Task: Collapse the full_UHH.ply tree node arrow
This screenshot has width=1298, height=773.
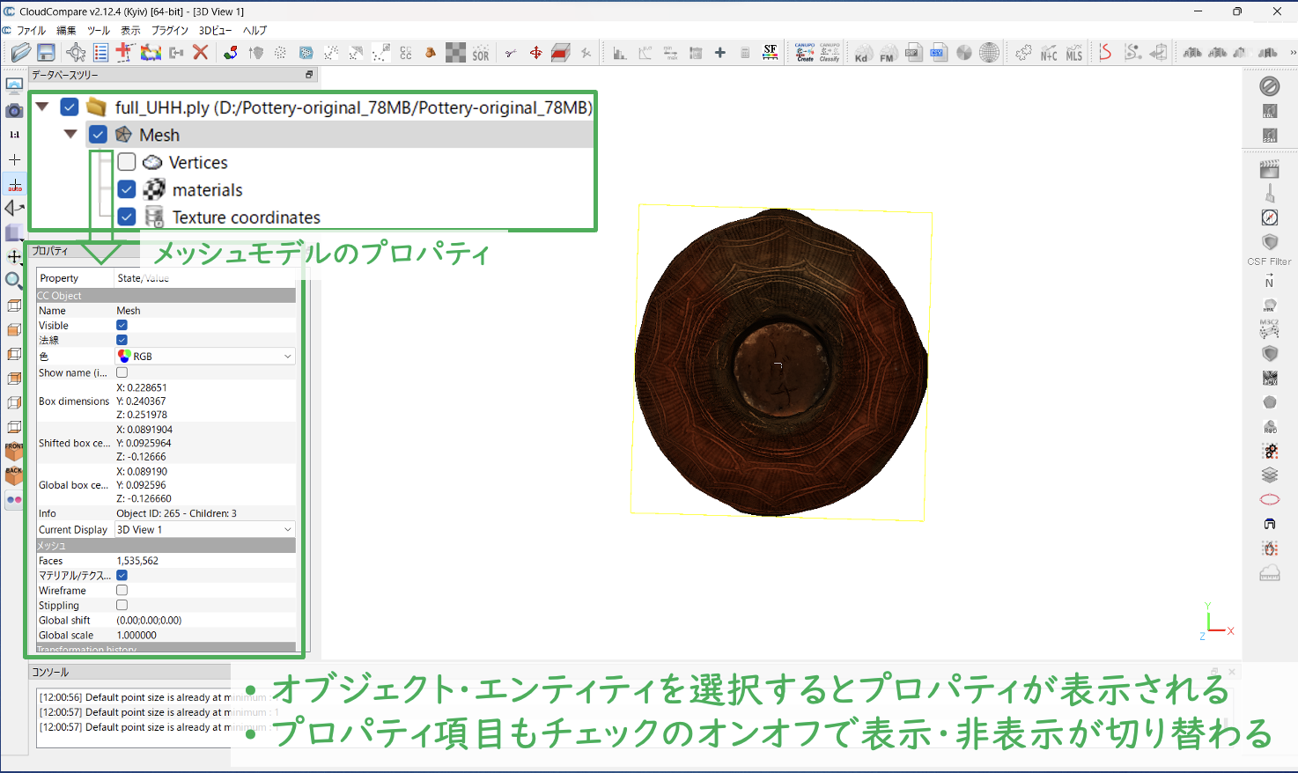Action: pyautogui.click(x=42, y=107)
